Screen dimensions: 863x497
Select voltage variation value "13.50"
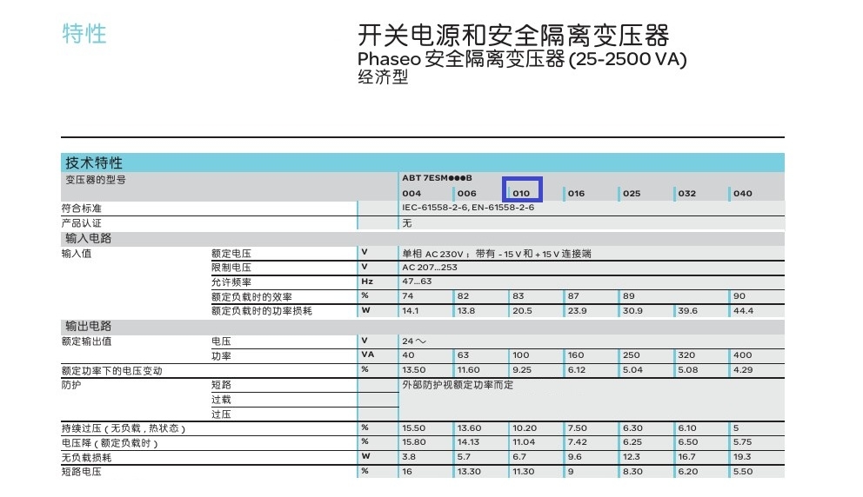point(413,370)
